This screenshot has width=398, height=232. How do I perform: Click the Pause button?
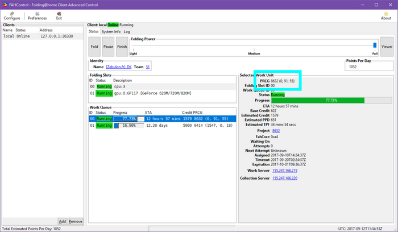coord(108,47)
